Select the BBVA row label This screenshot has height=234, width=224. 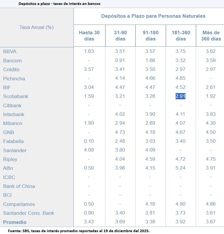[10, 51]
